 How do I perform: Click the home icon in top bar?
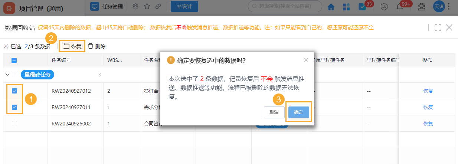click(331, 7)
